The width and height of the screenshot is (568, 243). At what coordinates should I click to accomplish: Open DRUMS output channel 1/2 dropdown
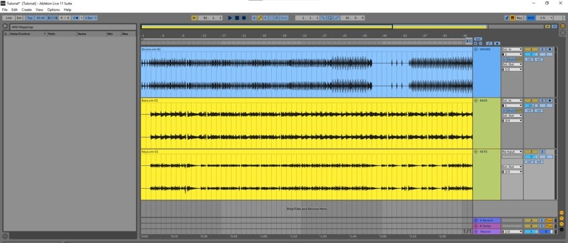point(512,69)
